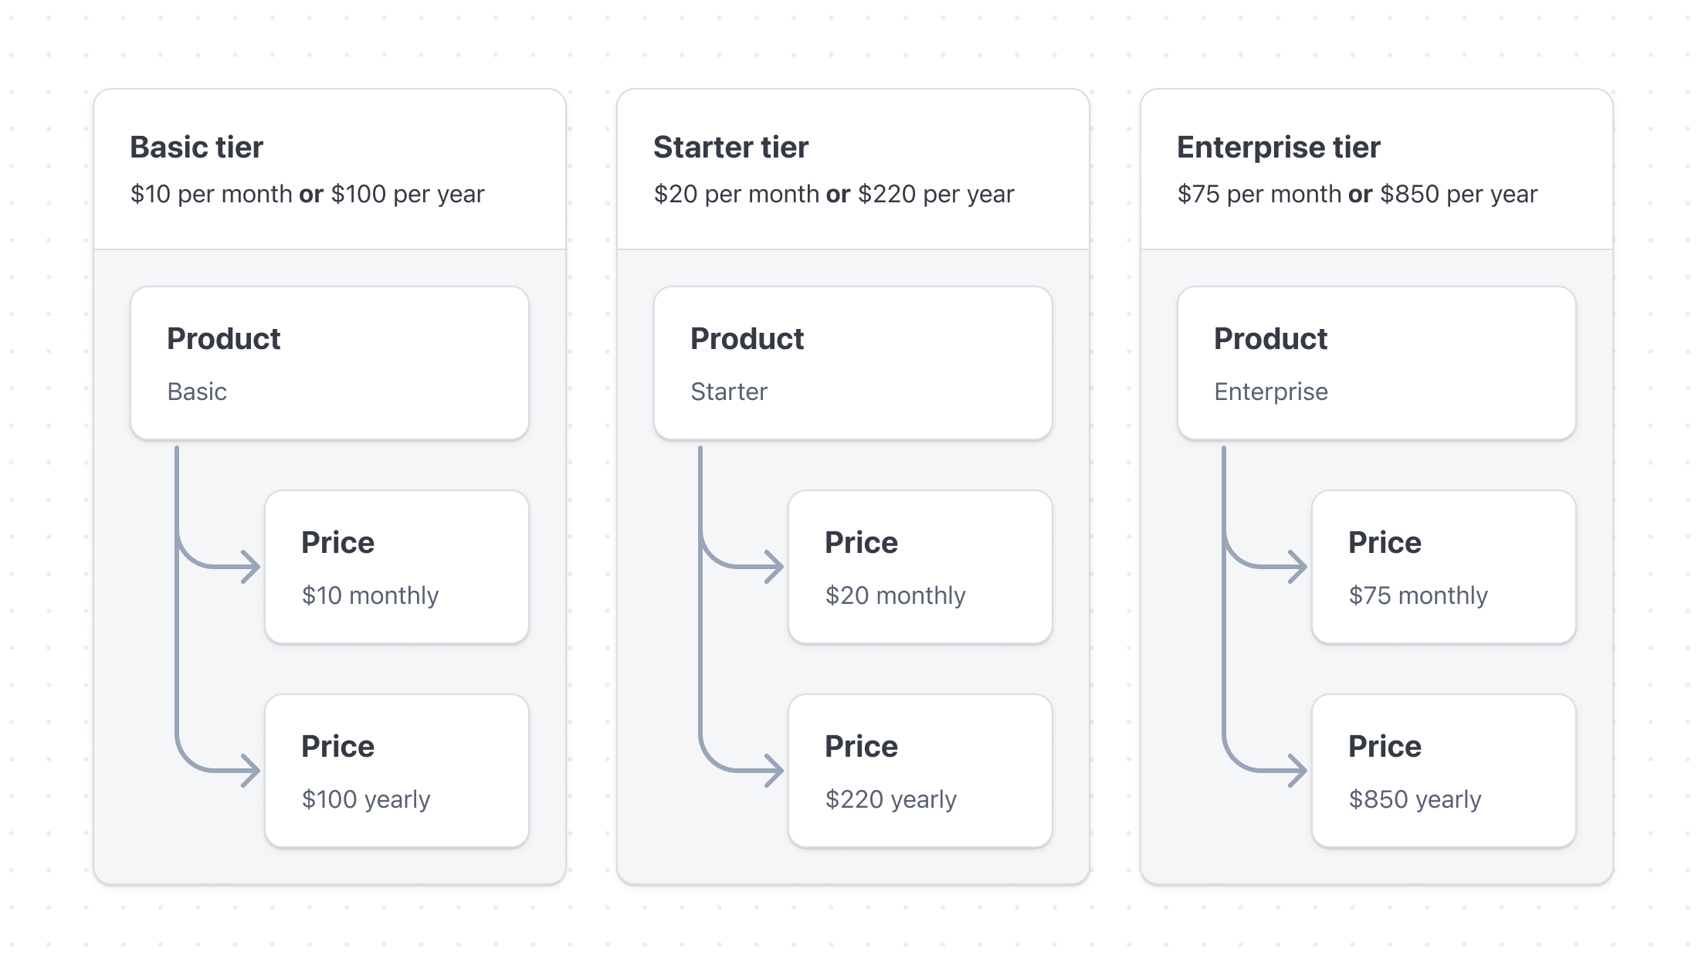This screenshot has height=973, width=1705.
Task: Click "$20 per month or $220 per year" text
Action: (x=833, y=194)
